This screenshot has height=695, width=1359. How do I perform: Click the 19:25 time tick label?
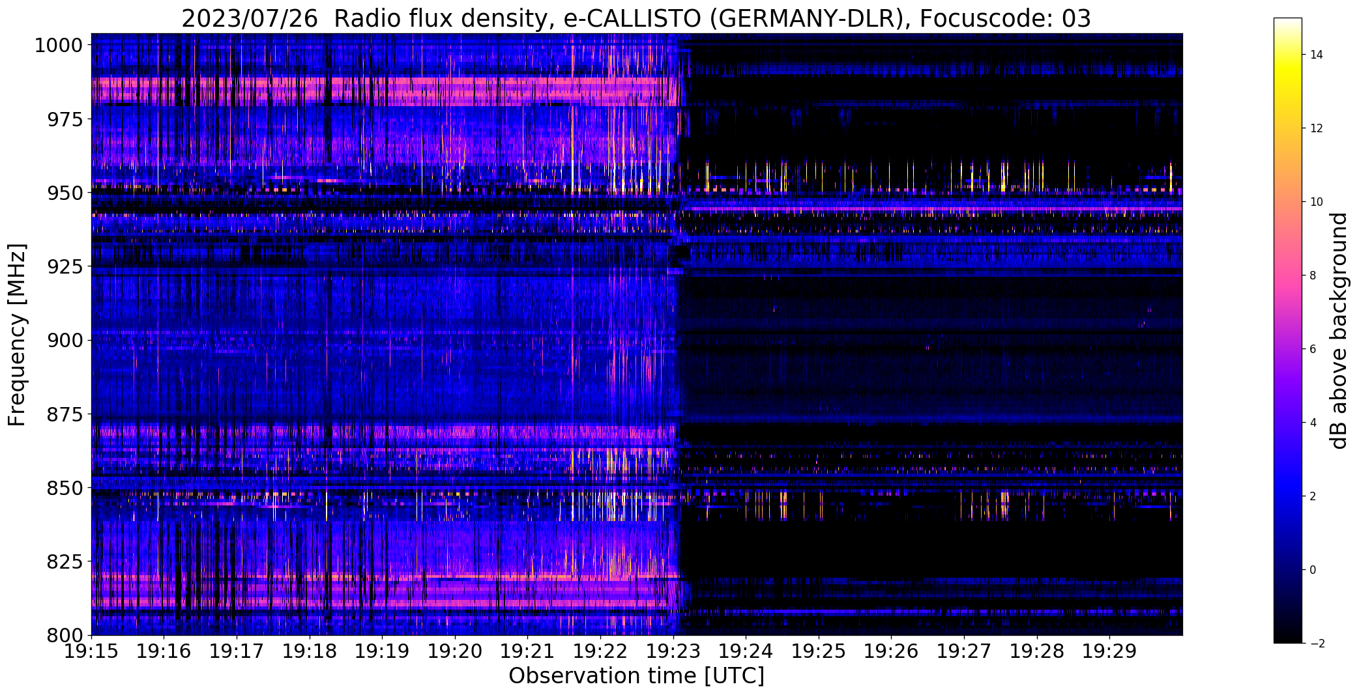point(819,651)
